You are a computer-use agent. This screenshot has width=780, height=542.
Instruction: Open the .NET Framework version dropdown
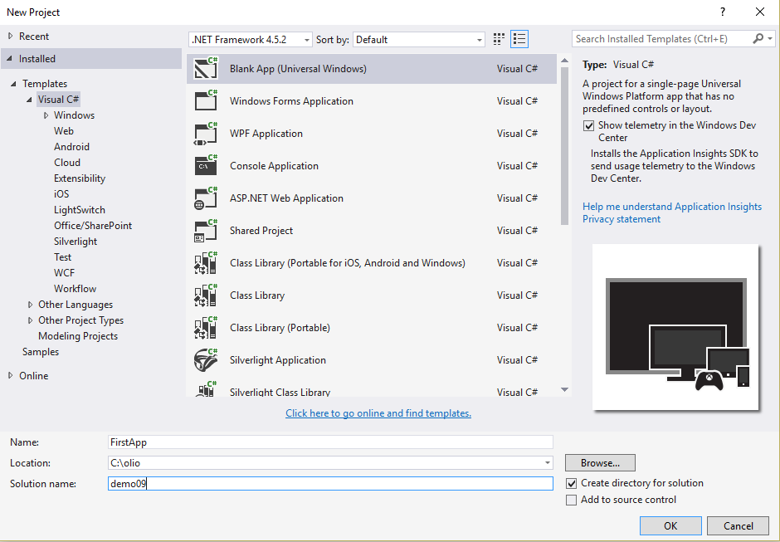tap(251, 40)
